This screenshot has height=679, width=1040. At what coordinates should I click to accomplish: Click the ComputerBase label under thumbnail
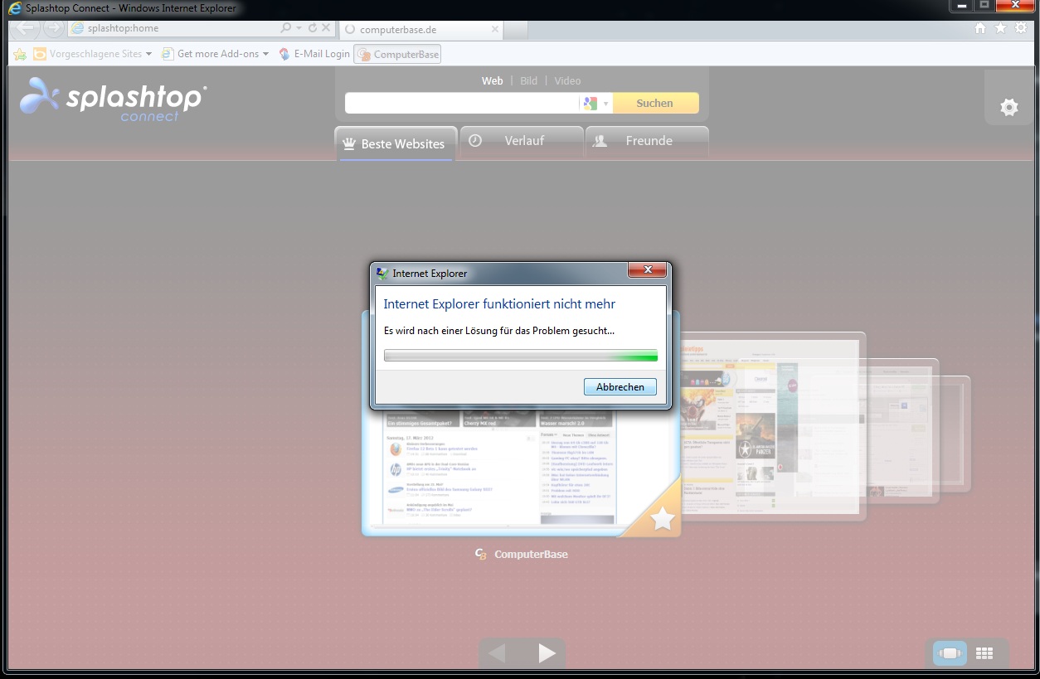531,554
